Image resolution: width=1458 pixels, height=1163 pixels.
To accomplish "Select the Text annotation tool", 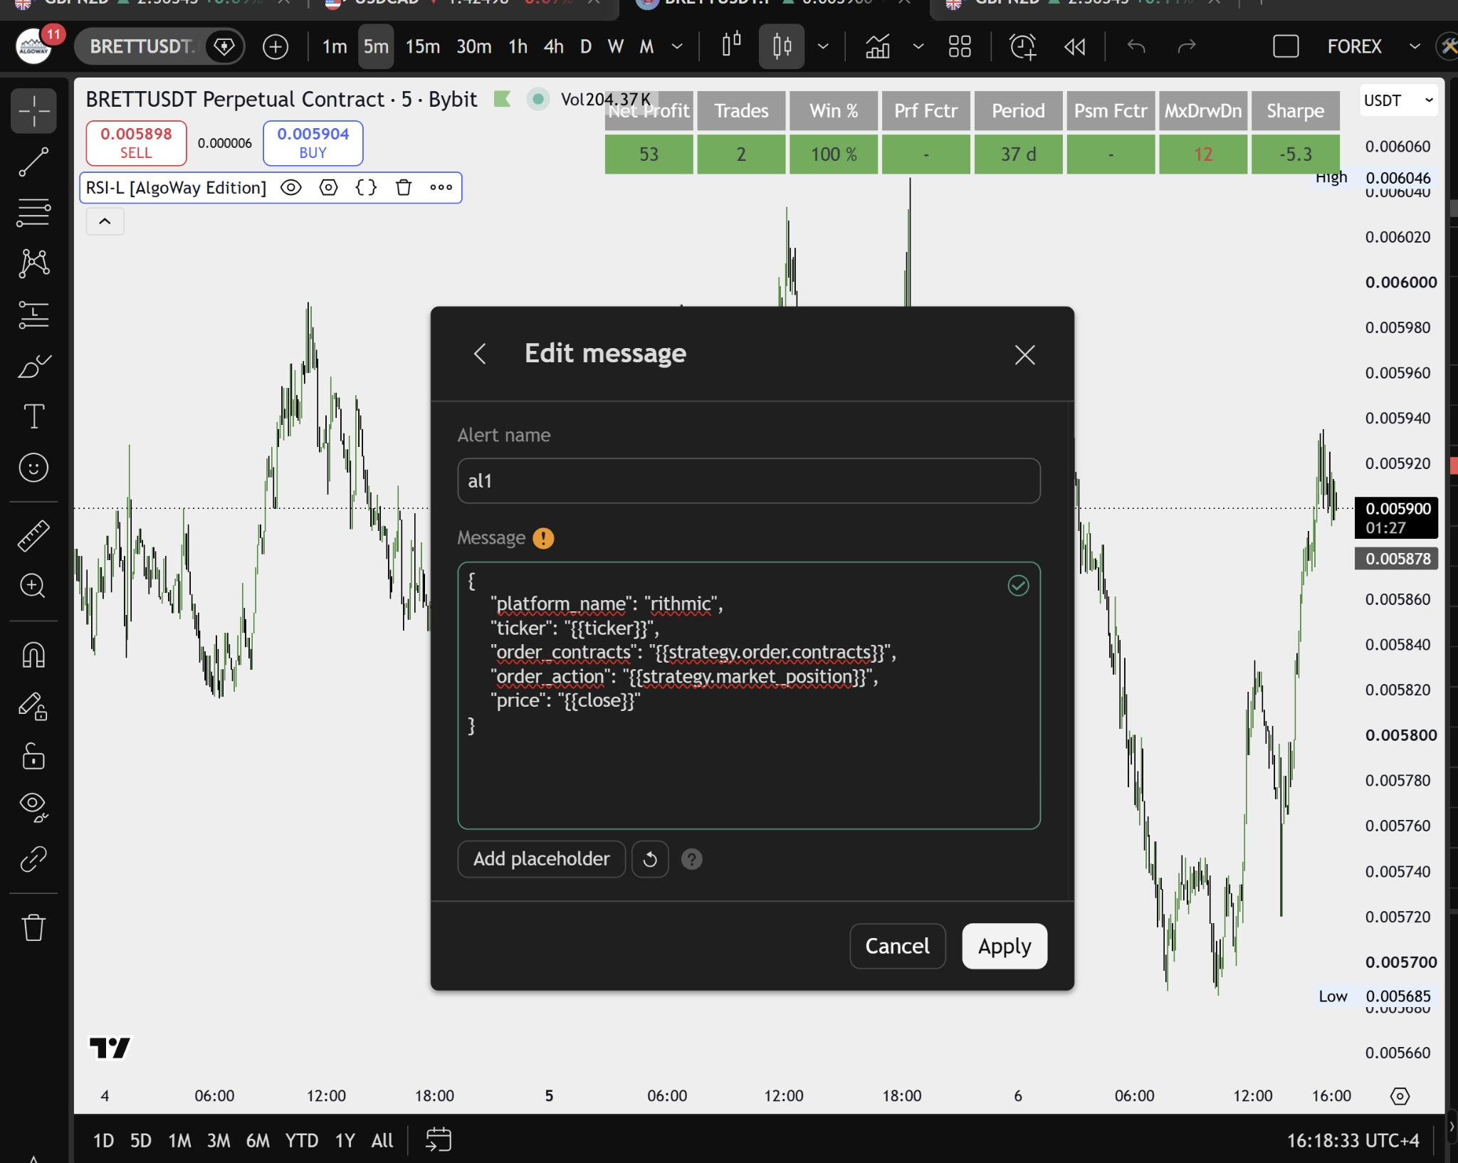I will pos(33,416).
